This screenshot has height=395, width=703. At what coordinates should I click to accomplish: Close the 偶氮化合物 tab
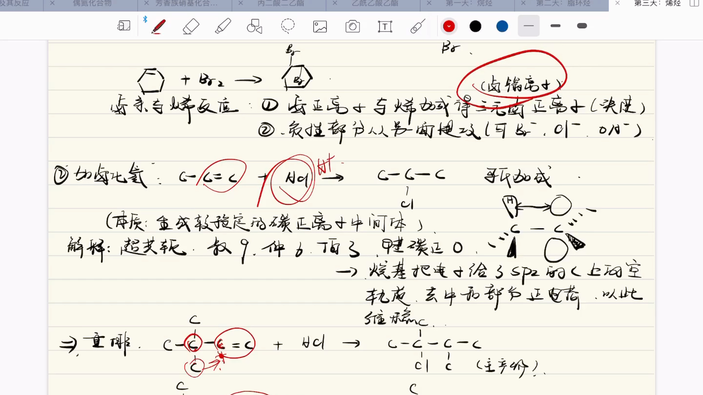pyautogui.click(x=52, y=3)
